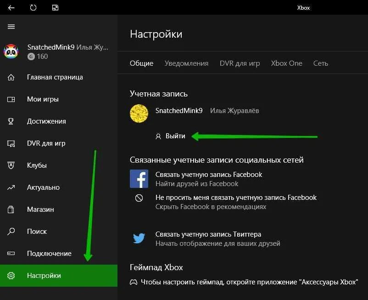
Task: Switch to the Xbox One tab
Action: pyautogui.click(x=287, y=63)
